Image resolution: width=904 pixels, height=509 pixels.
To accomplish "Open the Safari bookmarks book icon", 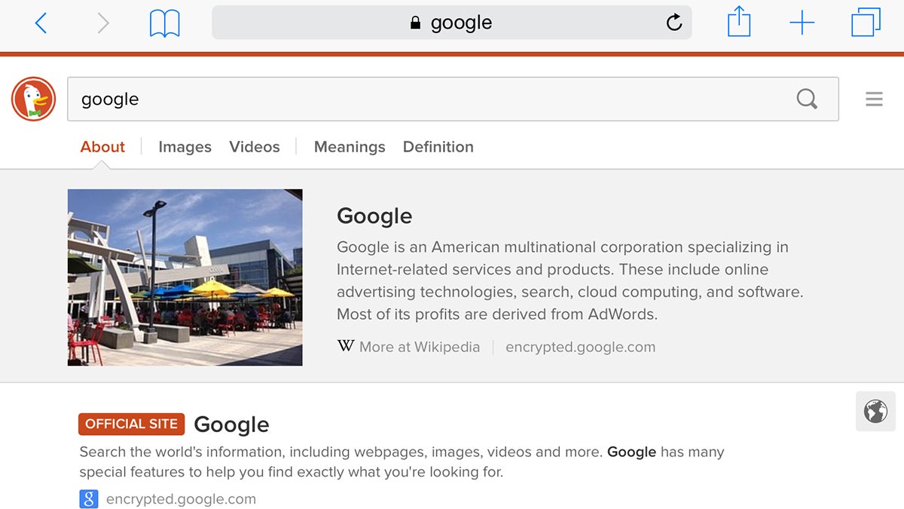I will tap(165, 23).
